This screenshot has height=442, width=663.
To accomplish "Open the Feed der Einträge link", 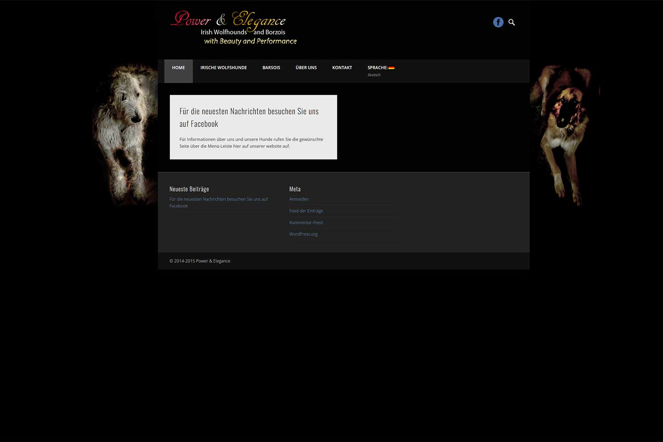I will (x=306, y=211).
